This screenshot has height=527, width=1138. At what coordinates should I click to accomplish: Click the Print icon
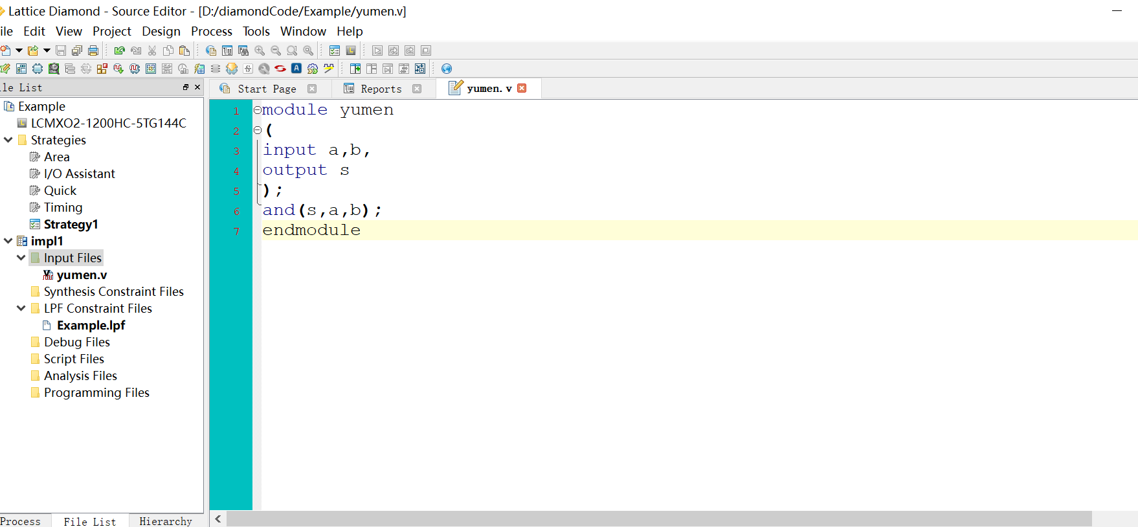tap(93, 50)
